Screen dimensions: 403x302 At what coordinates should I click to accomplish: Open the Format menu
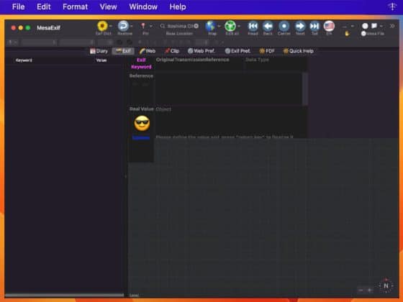(75, 6)
